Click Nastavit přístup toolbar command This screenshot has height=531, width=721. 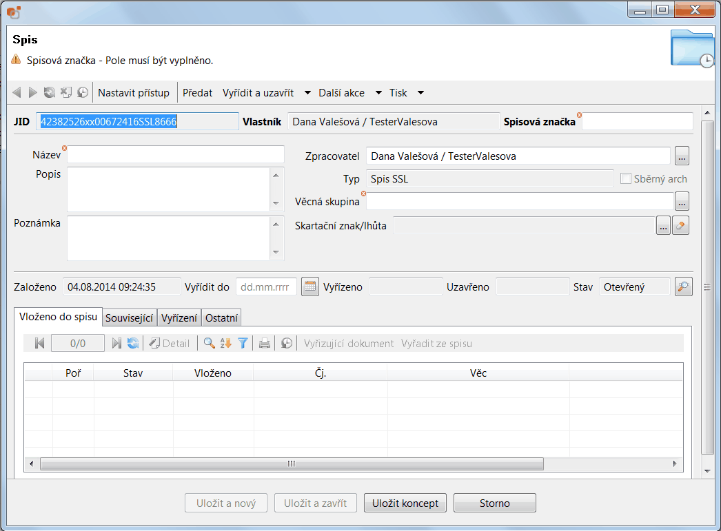pyautogui.click(x=133, y=93)
